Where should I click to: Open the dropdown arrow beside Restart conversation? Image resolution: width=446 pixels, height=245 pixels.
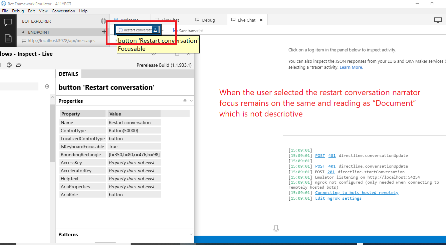163,30
